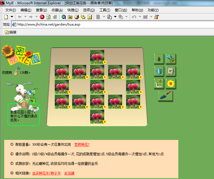Expand the new page dropdown arrow
The height and width of the screenshot is (179, 214).
[12, 17]
